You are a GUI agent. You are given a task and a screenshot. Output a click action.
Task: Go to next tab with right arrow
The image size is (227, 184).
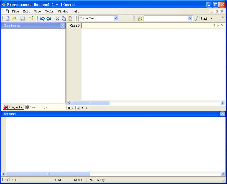pos(218,25)
